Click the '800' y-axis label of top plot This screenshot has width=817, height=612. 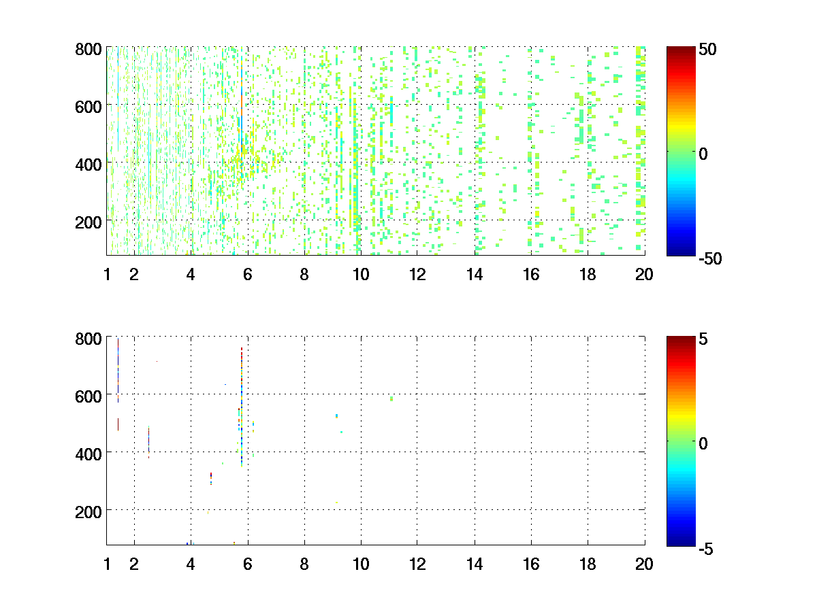coord(89,50)
